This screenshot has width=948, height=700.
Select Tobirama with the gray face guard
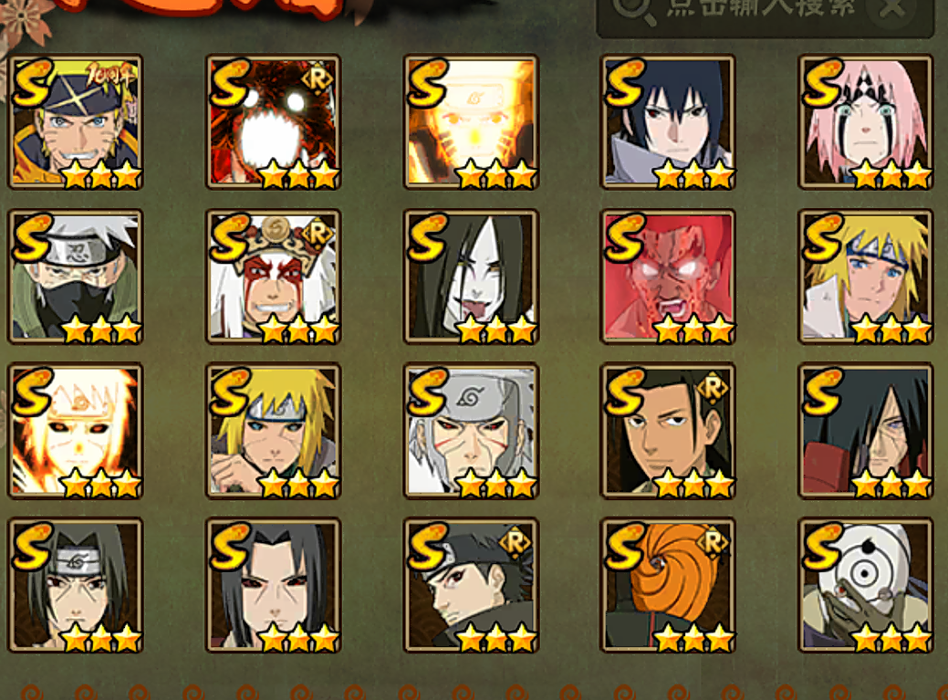click(471, 431)
